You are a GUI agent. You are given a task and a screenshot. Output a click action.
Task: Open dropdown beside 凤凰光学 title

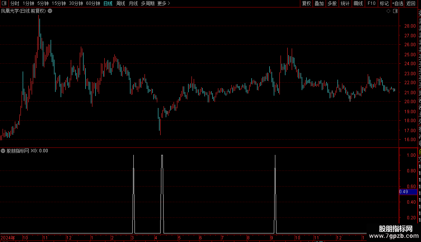coord(50,11)
